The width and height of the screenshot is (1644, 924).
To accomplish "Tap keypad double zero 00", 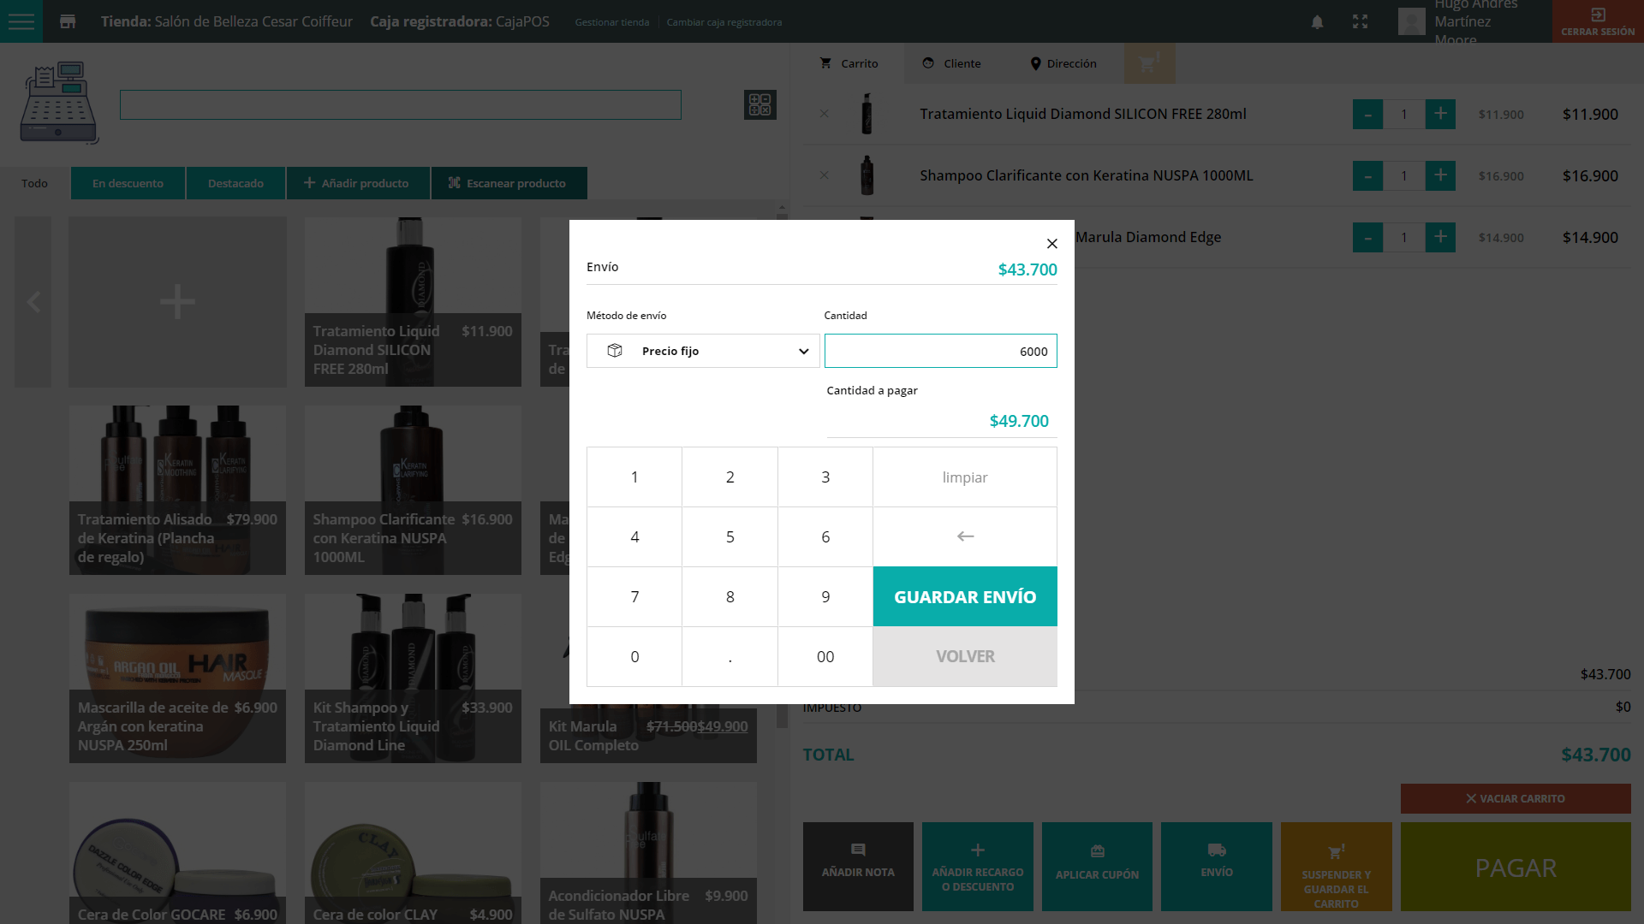I will point(825,656).
